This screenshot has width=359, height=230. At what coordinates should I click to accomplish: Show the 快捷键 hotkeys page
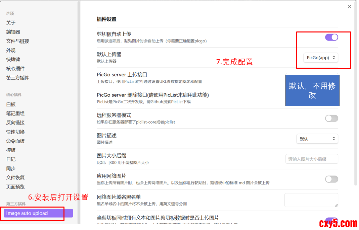13,59
